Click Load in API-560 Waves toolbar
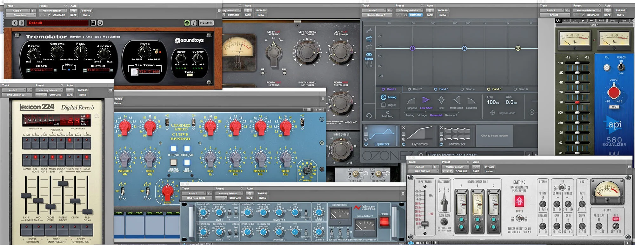 (612, 21)
